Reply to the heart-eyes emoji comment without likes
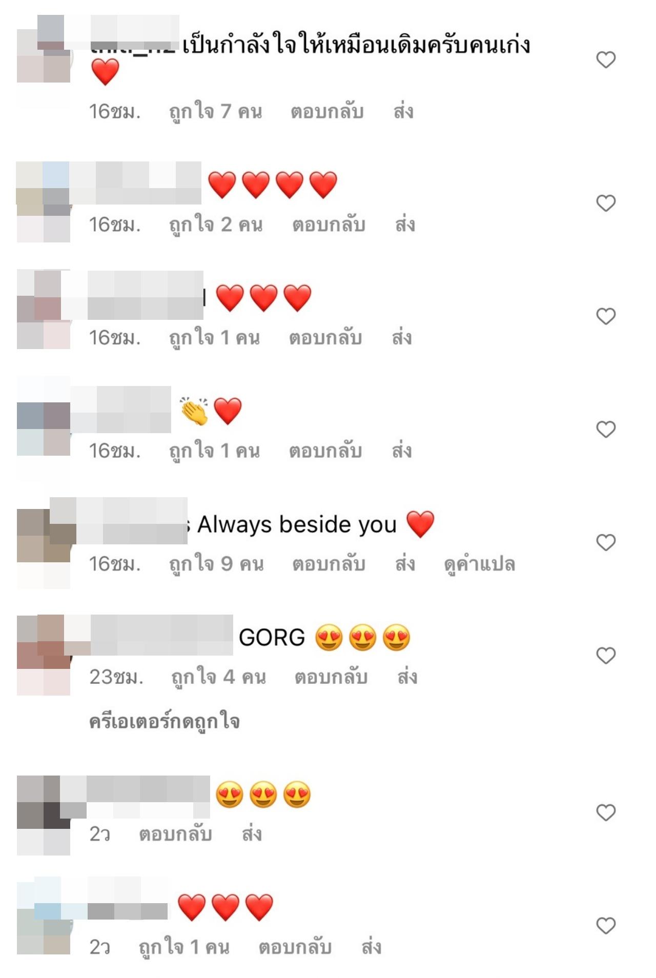This screenshot has width=656, height=978. pos(175,834)
